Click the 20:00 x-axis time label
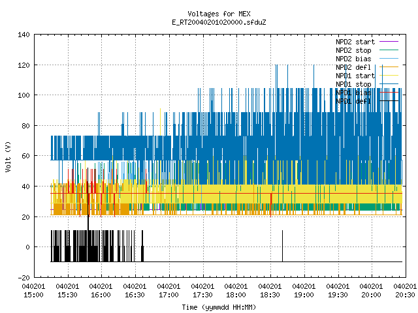 point(371,295)
